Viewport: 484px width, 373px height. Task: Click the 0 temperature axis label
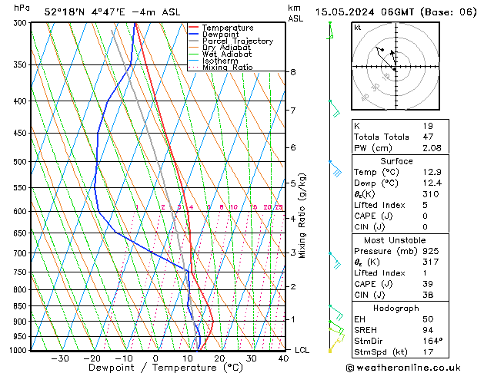[x=155, y=359]
